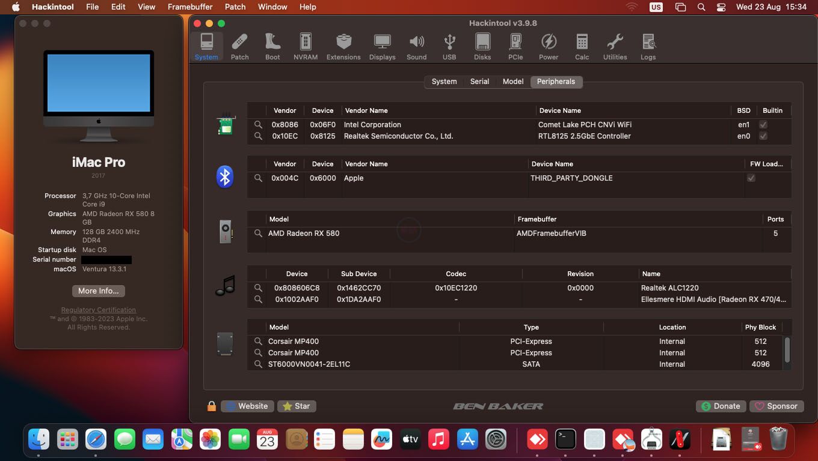Open the Disks toolbar section
818x461 pixels.
[x=482, y=47]
